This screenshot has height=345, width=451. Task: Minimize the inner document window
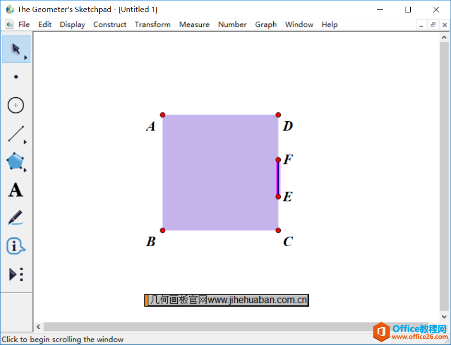(421, 25)
